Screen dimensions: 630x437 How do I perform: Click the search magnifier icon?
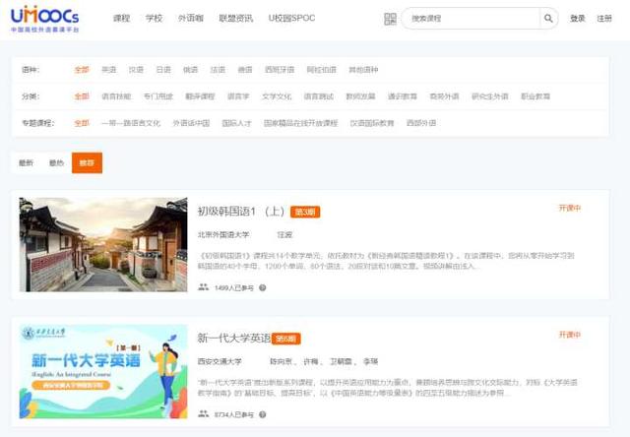[548, 19]
